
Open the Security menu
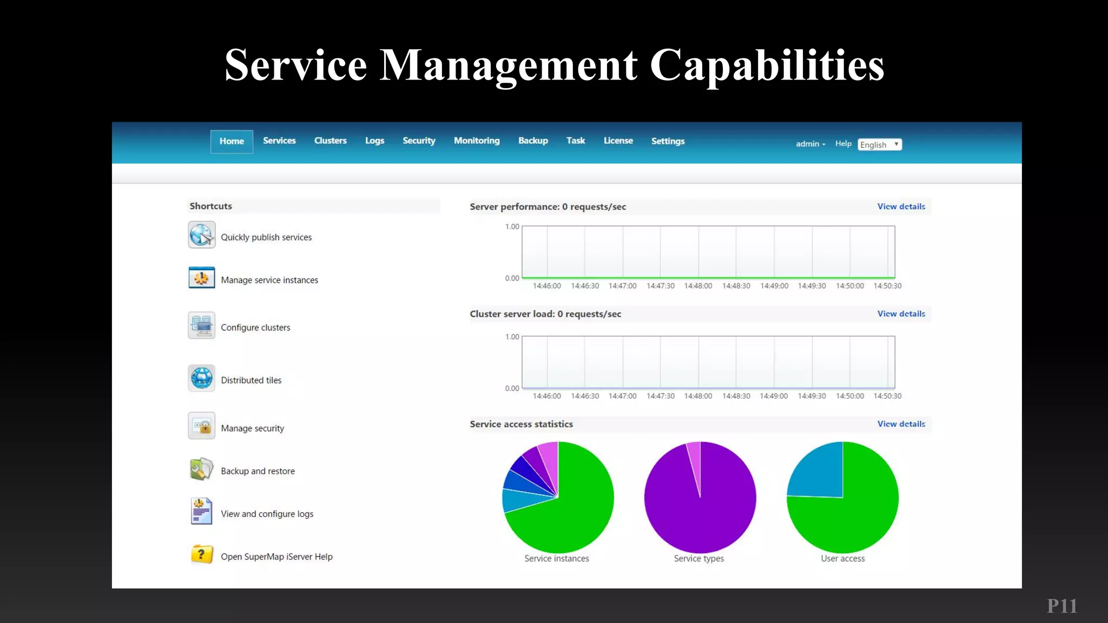click(419, 141)
